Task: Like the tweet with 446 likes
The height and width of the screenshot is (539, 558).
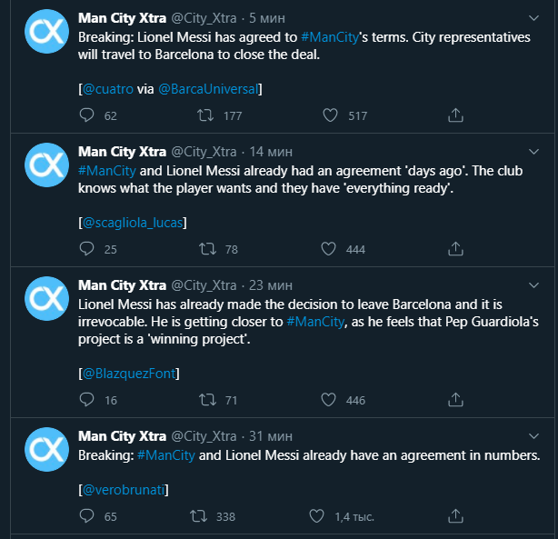Action: point(332,400)
